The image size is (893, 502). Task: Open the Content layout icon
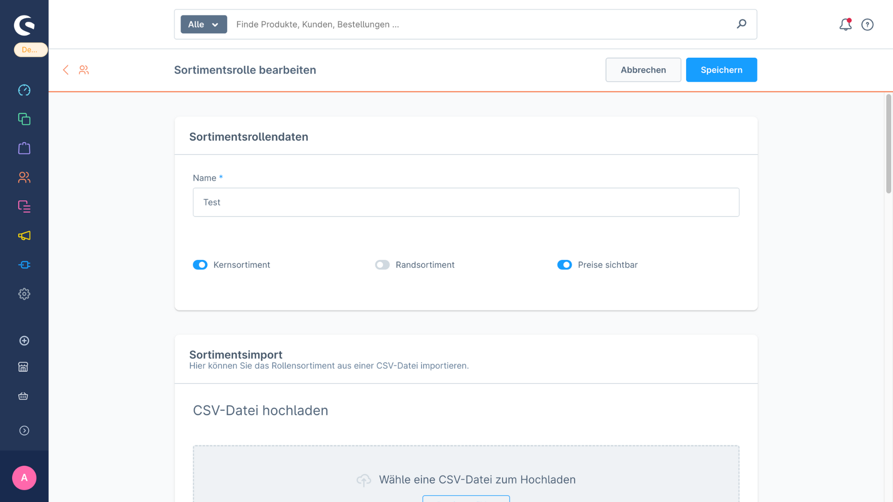pyautogui.click(x=24, y=206)
